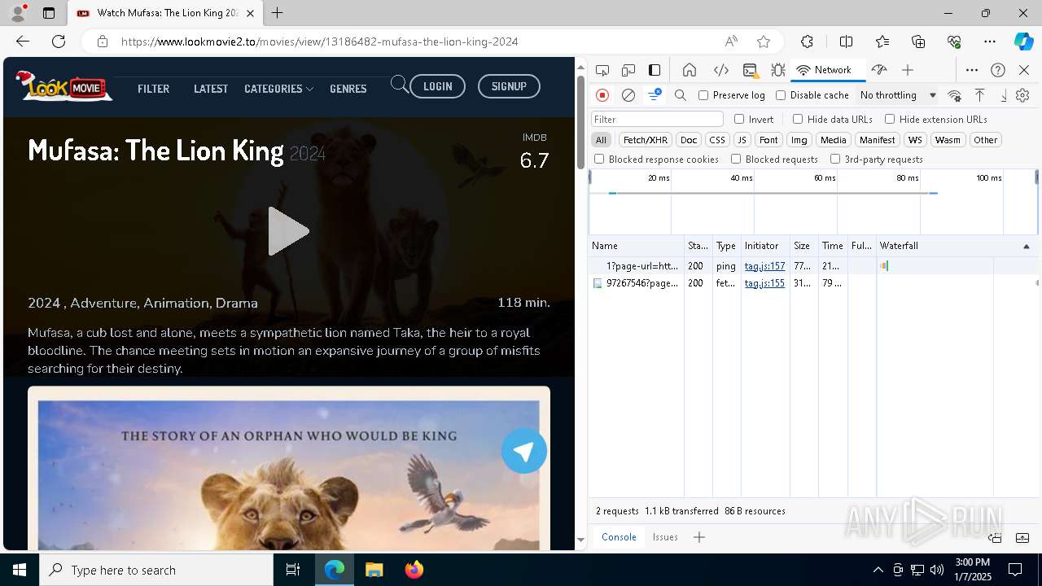Image resolution: width=1042 pixels, height=586 pixels.
Task: Click the SIGNUP button
Action: pyautogui.click(x=509, y=86)
